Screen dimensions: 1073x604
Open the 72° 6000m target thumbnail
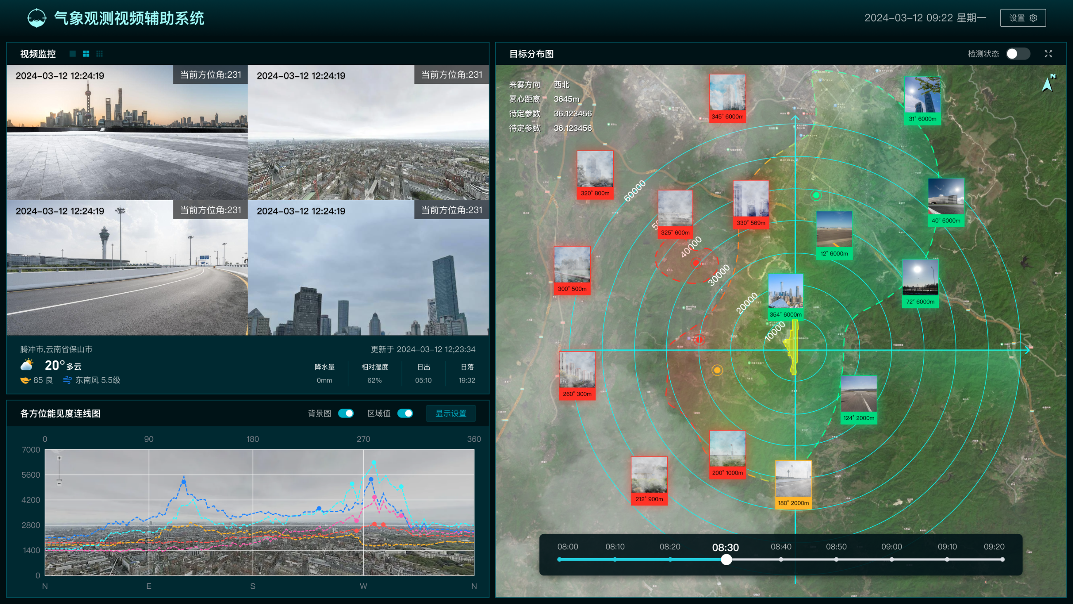[x=920, y=283]
